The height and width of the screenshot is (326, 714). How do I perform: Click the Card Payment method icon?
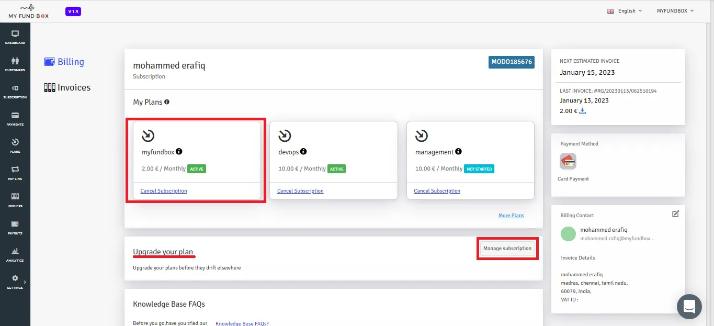(568, 161)
